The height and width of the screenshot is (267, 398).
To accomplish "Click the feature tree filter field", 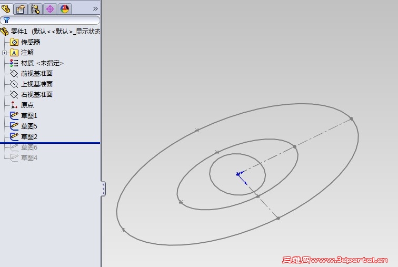I will coord(50,21).
